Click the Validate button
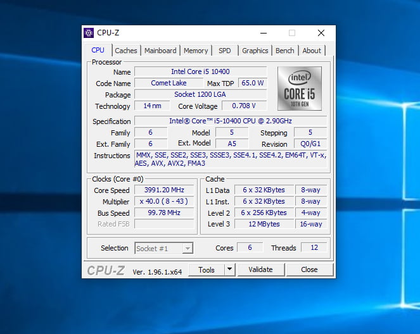The width and height of the screenshot is (420, 334). coord(260,269)
